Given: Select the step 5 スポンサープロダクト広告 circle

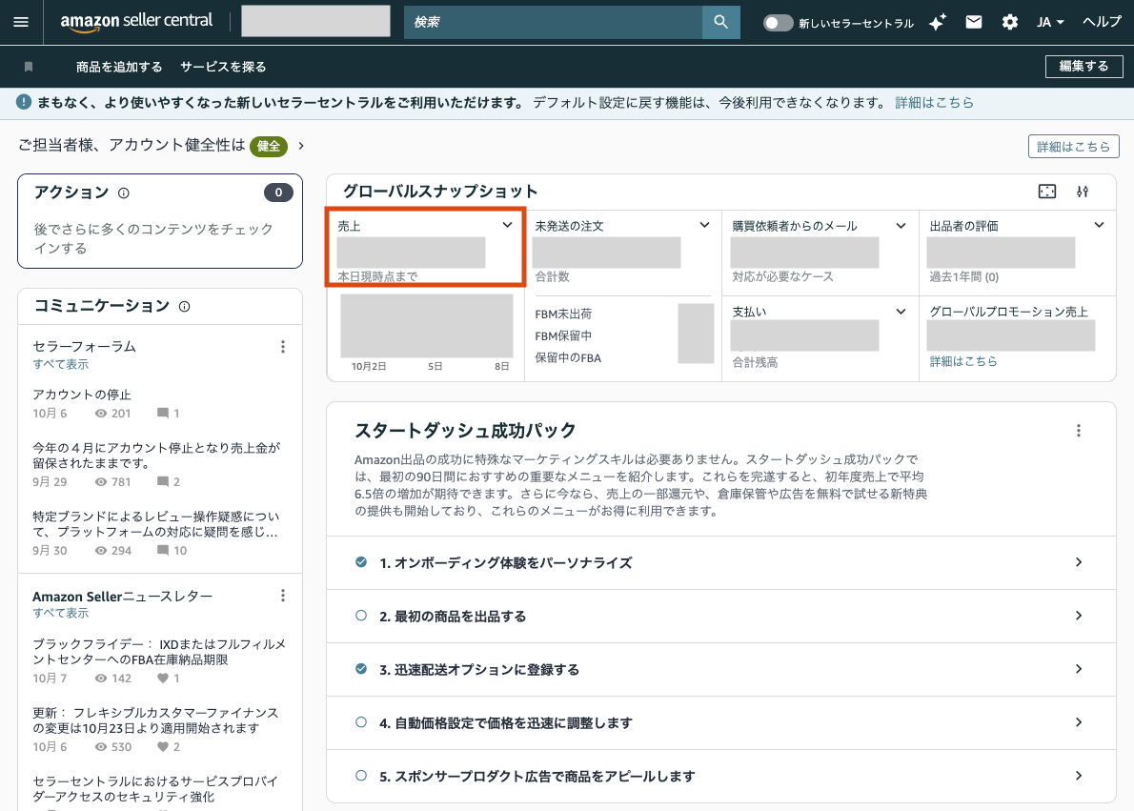Looking at the screenshot, I should coord(361,776).
